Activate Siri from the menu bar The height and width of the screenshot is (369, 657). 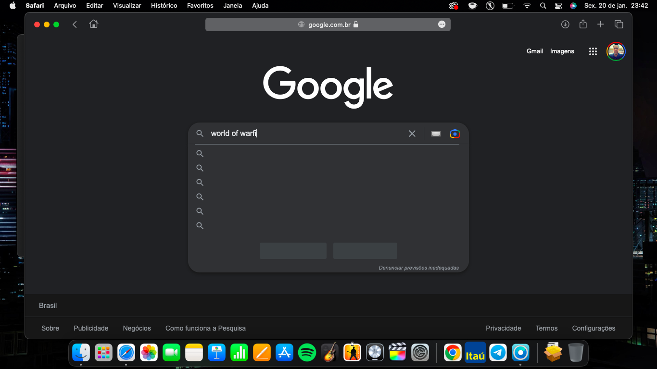click(573, 6)
